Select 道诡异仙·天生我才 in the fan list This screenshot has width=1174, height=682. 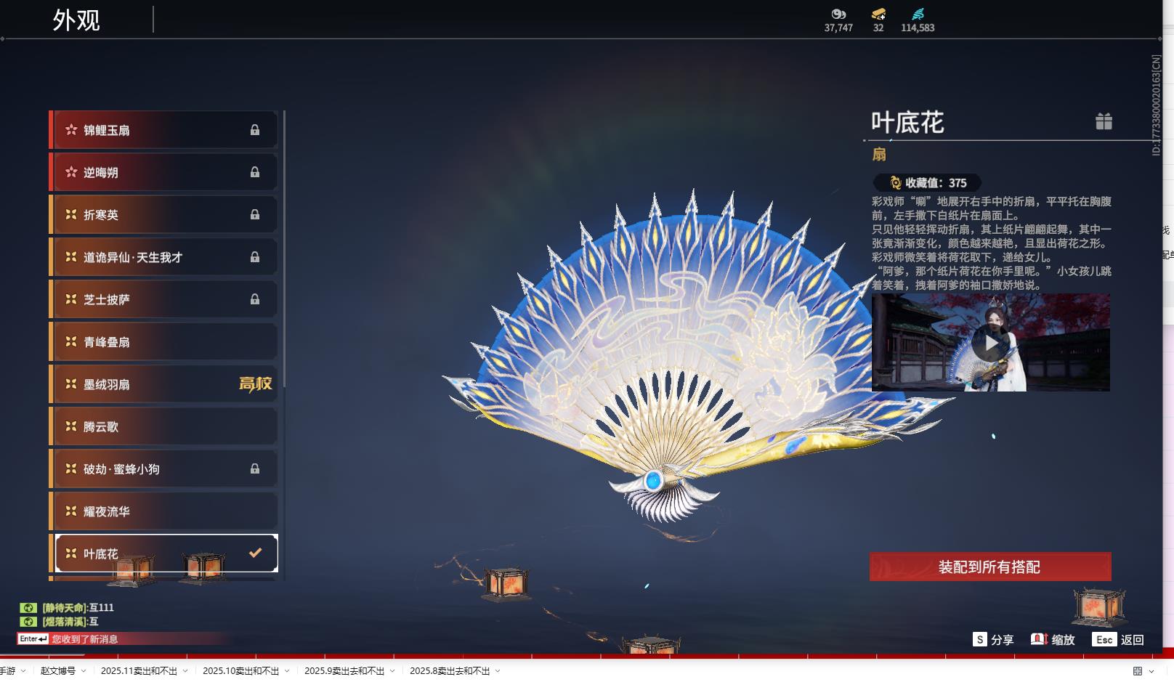click(163, 256)
